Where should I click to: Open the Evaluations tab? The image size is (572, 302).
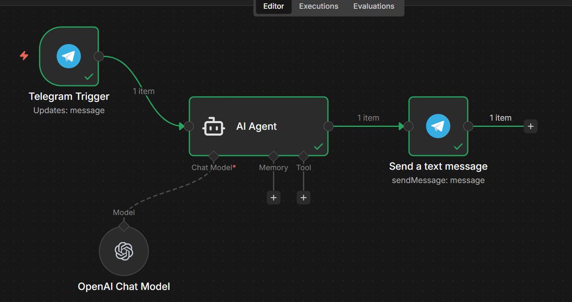click(374, 6)
